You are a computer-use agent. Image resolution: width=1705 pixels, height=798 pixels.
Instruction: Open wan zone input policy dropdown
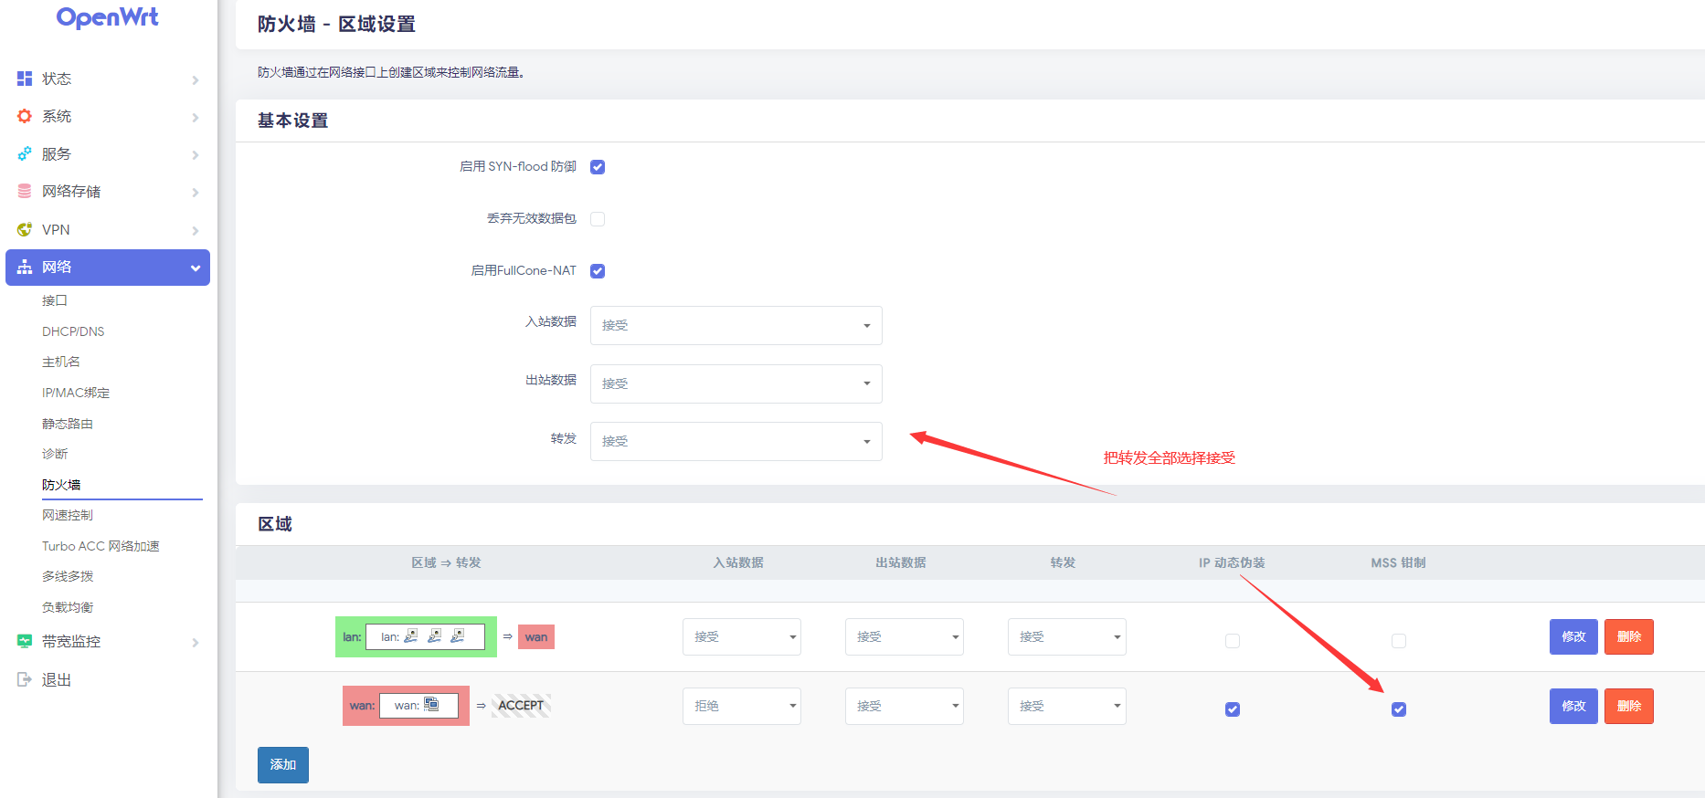(742, 706)
